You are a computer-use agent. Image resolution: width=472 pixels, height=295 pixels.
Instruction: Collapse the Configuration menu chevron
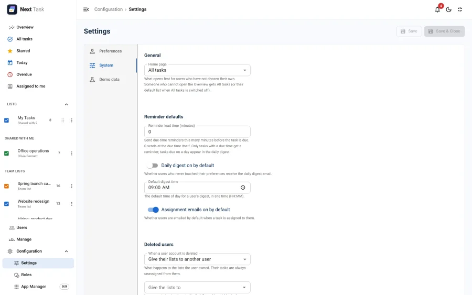point(66,252)
